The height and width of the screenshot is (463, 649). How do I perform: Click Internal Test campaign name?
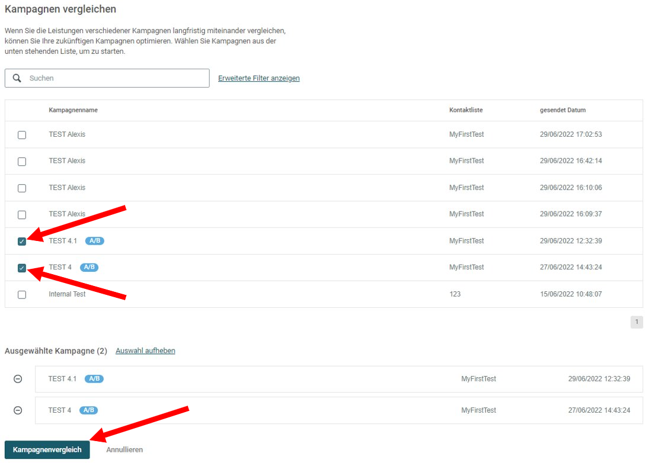tap(67, 294)
